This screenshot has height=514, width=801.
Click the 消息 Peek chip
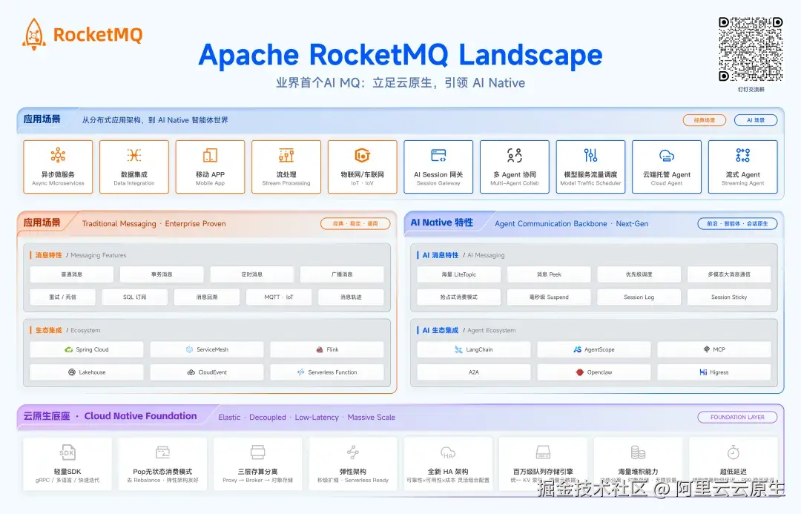(x=549, y=274)
